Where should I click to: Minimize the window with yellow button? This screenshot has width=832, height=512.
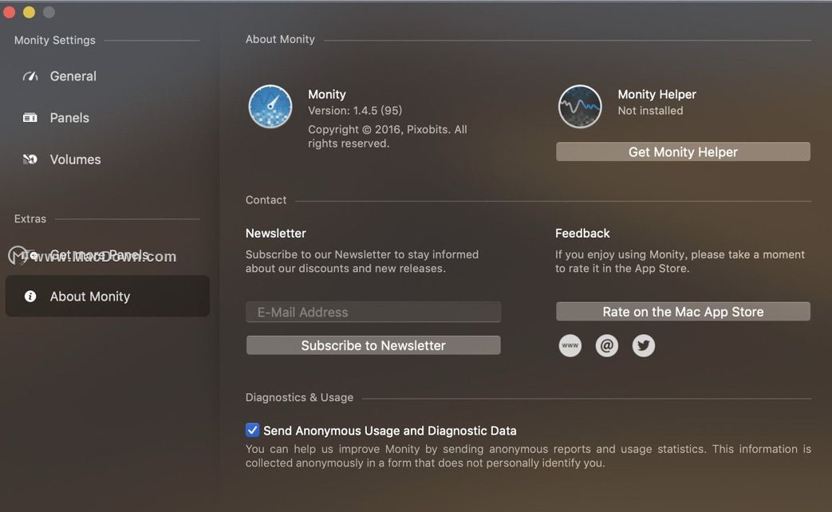(x=30, y=12)
